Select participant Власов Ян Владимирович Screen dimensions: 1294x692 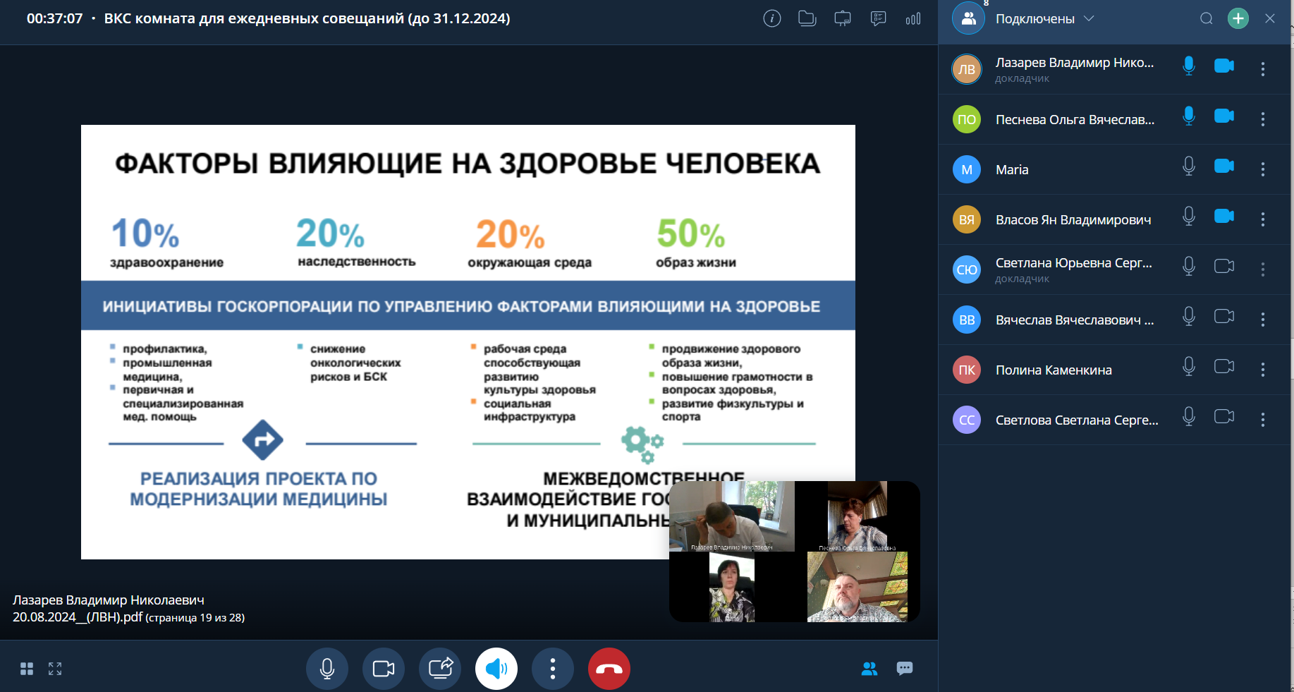coord(1073,220)
